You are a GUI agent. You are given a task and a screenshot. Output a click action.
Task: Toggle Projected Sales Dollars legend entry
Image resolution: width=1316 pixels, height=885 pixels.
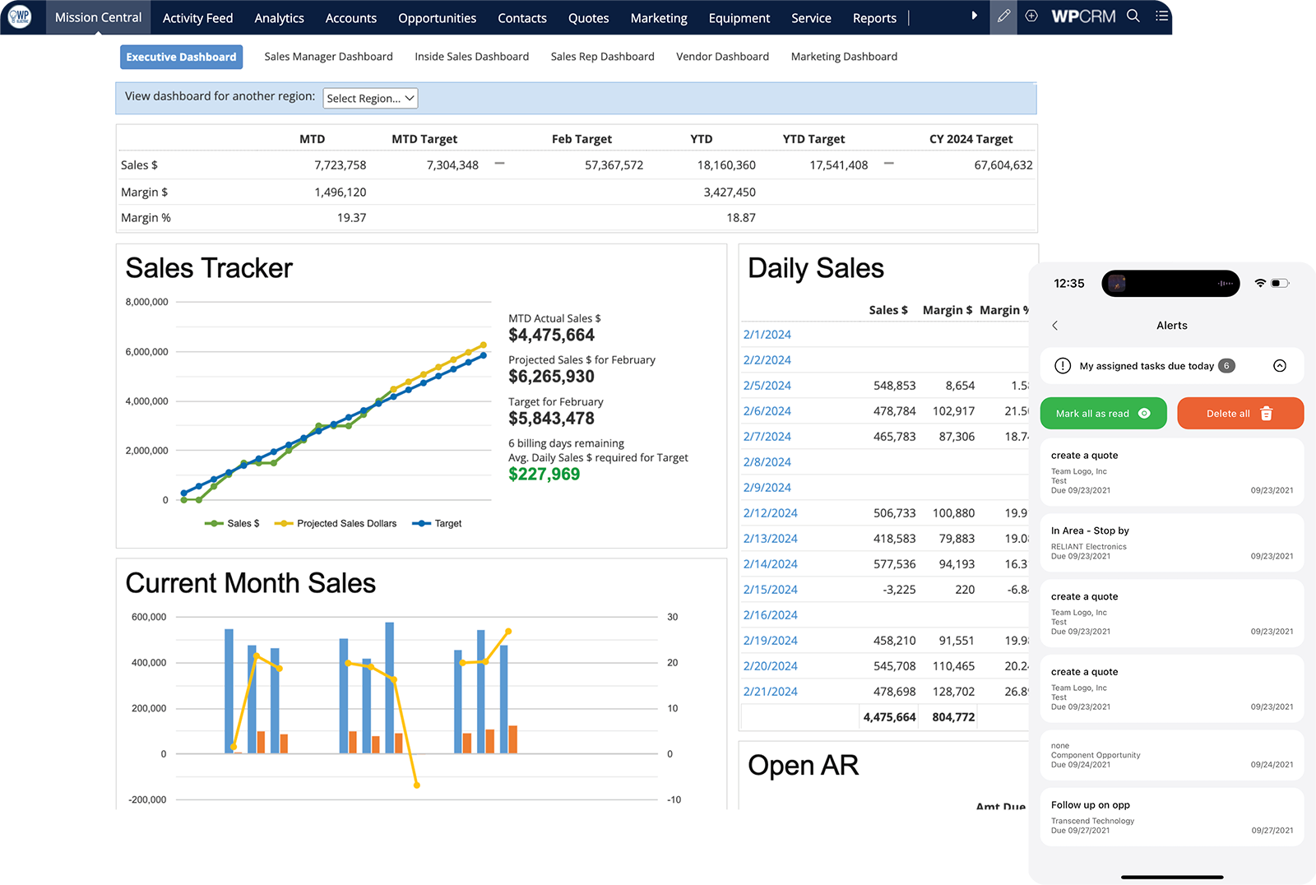[336, 524]
